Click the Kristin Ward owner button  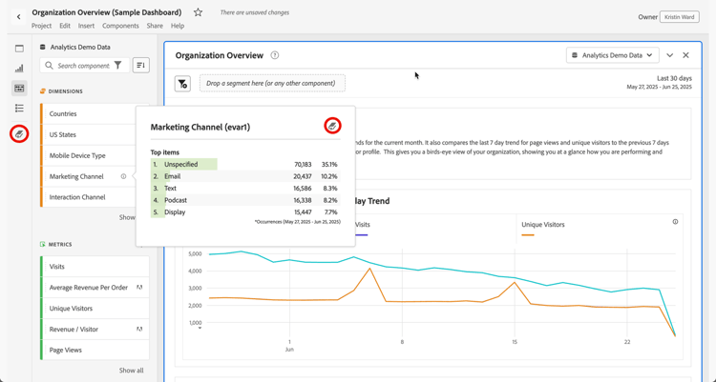click(679, 16)
